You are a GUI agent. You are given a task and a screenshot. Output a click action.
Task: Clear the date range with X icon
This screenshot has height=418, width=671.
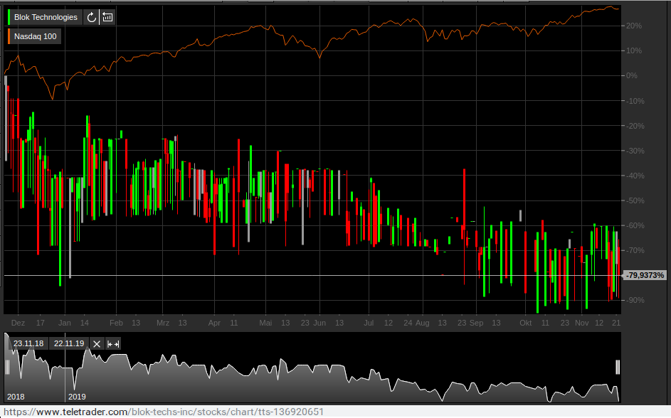pyautogui.click(x=97, y=343)
